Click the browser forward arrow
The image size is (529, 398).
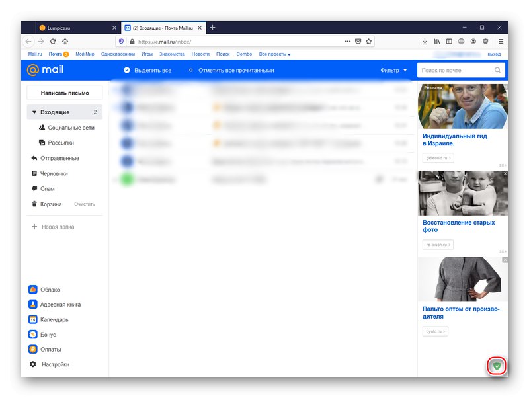click(41, 42)
